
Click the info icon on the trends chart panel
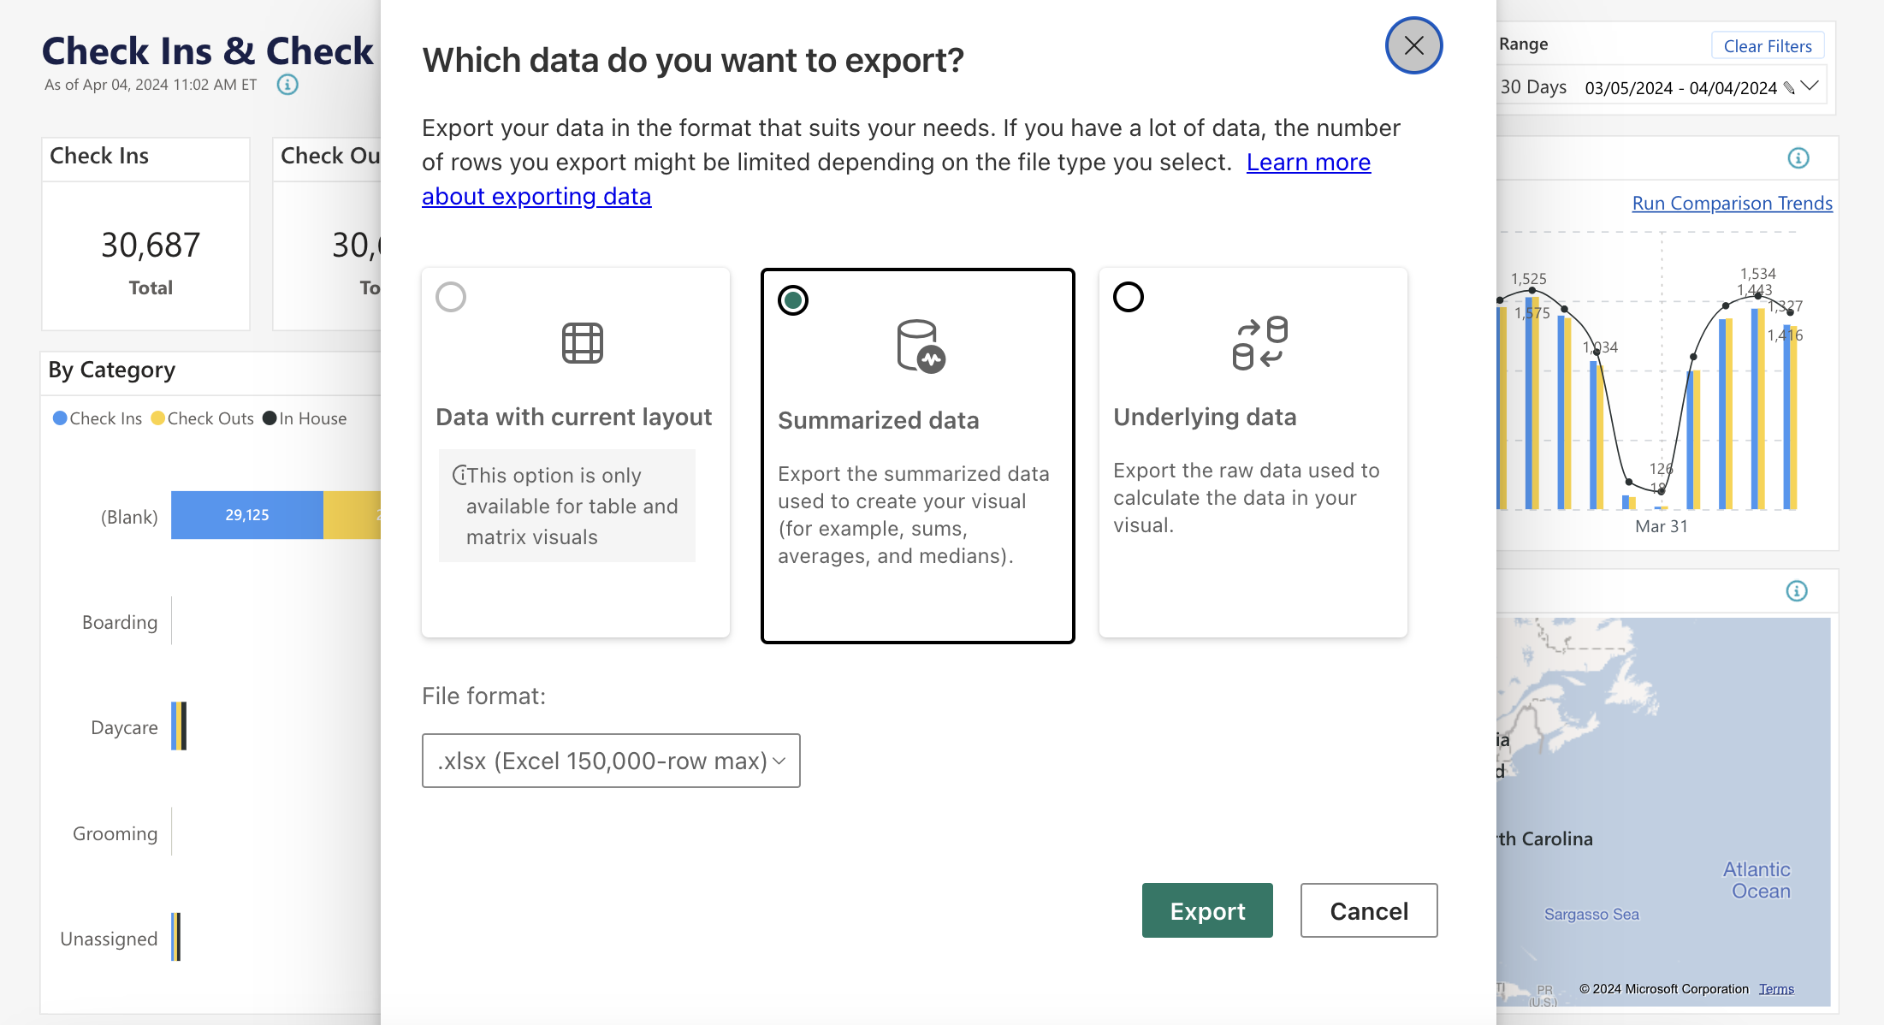pos(1798,157)
